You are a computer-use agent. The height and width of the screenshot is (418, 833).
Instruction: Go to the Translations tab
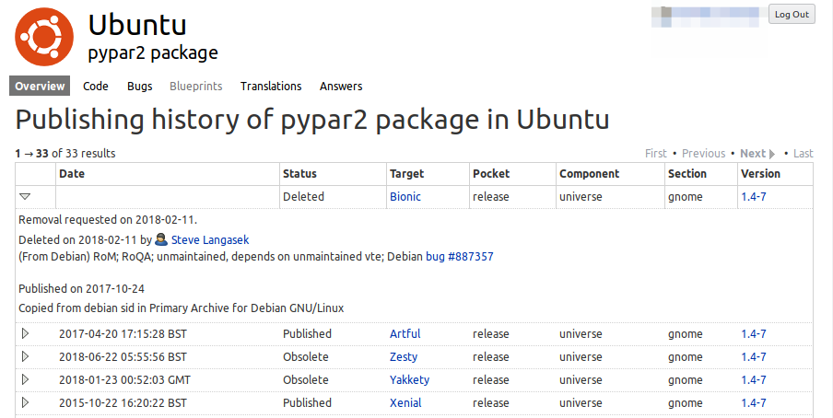tap(271, 86)
